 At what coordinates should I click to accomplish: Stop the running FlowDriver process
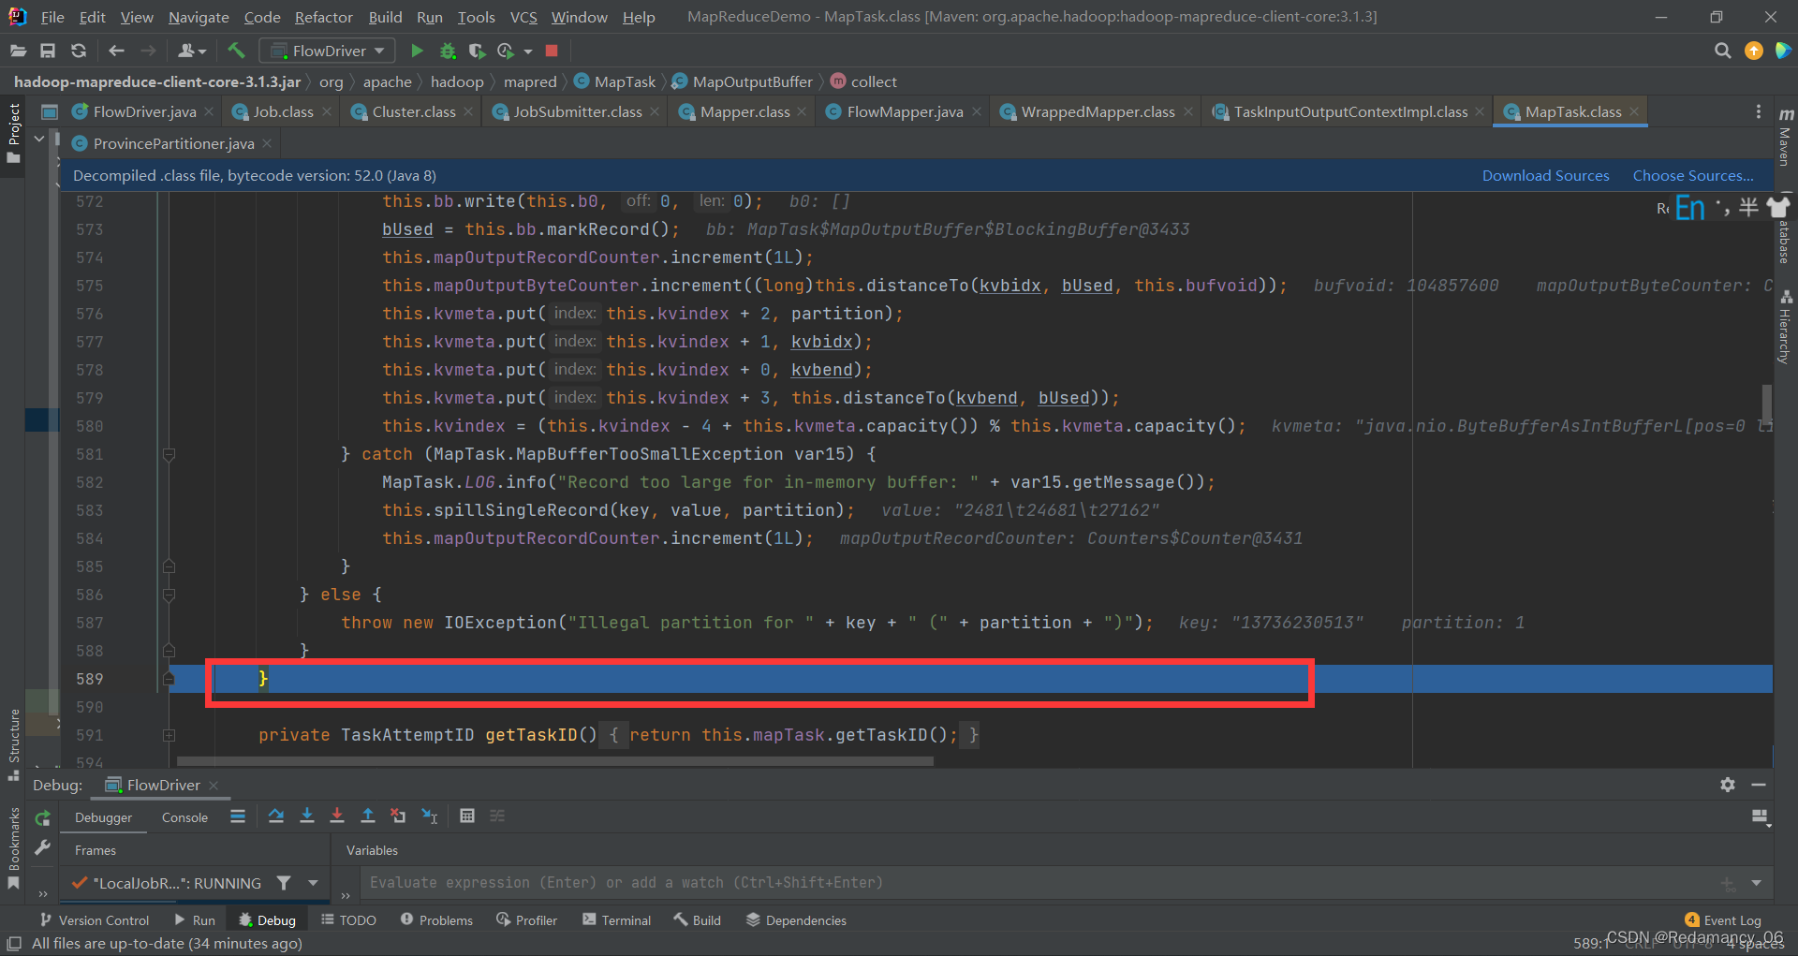552,51
